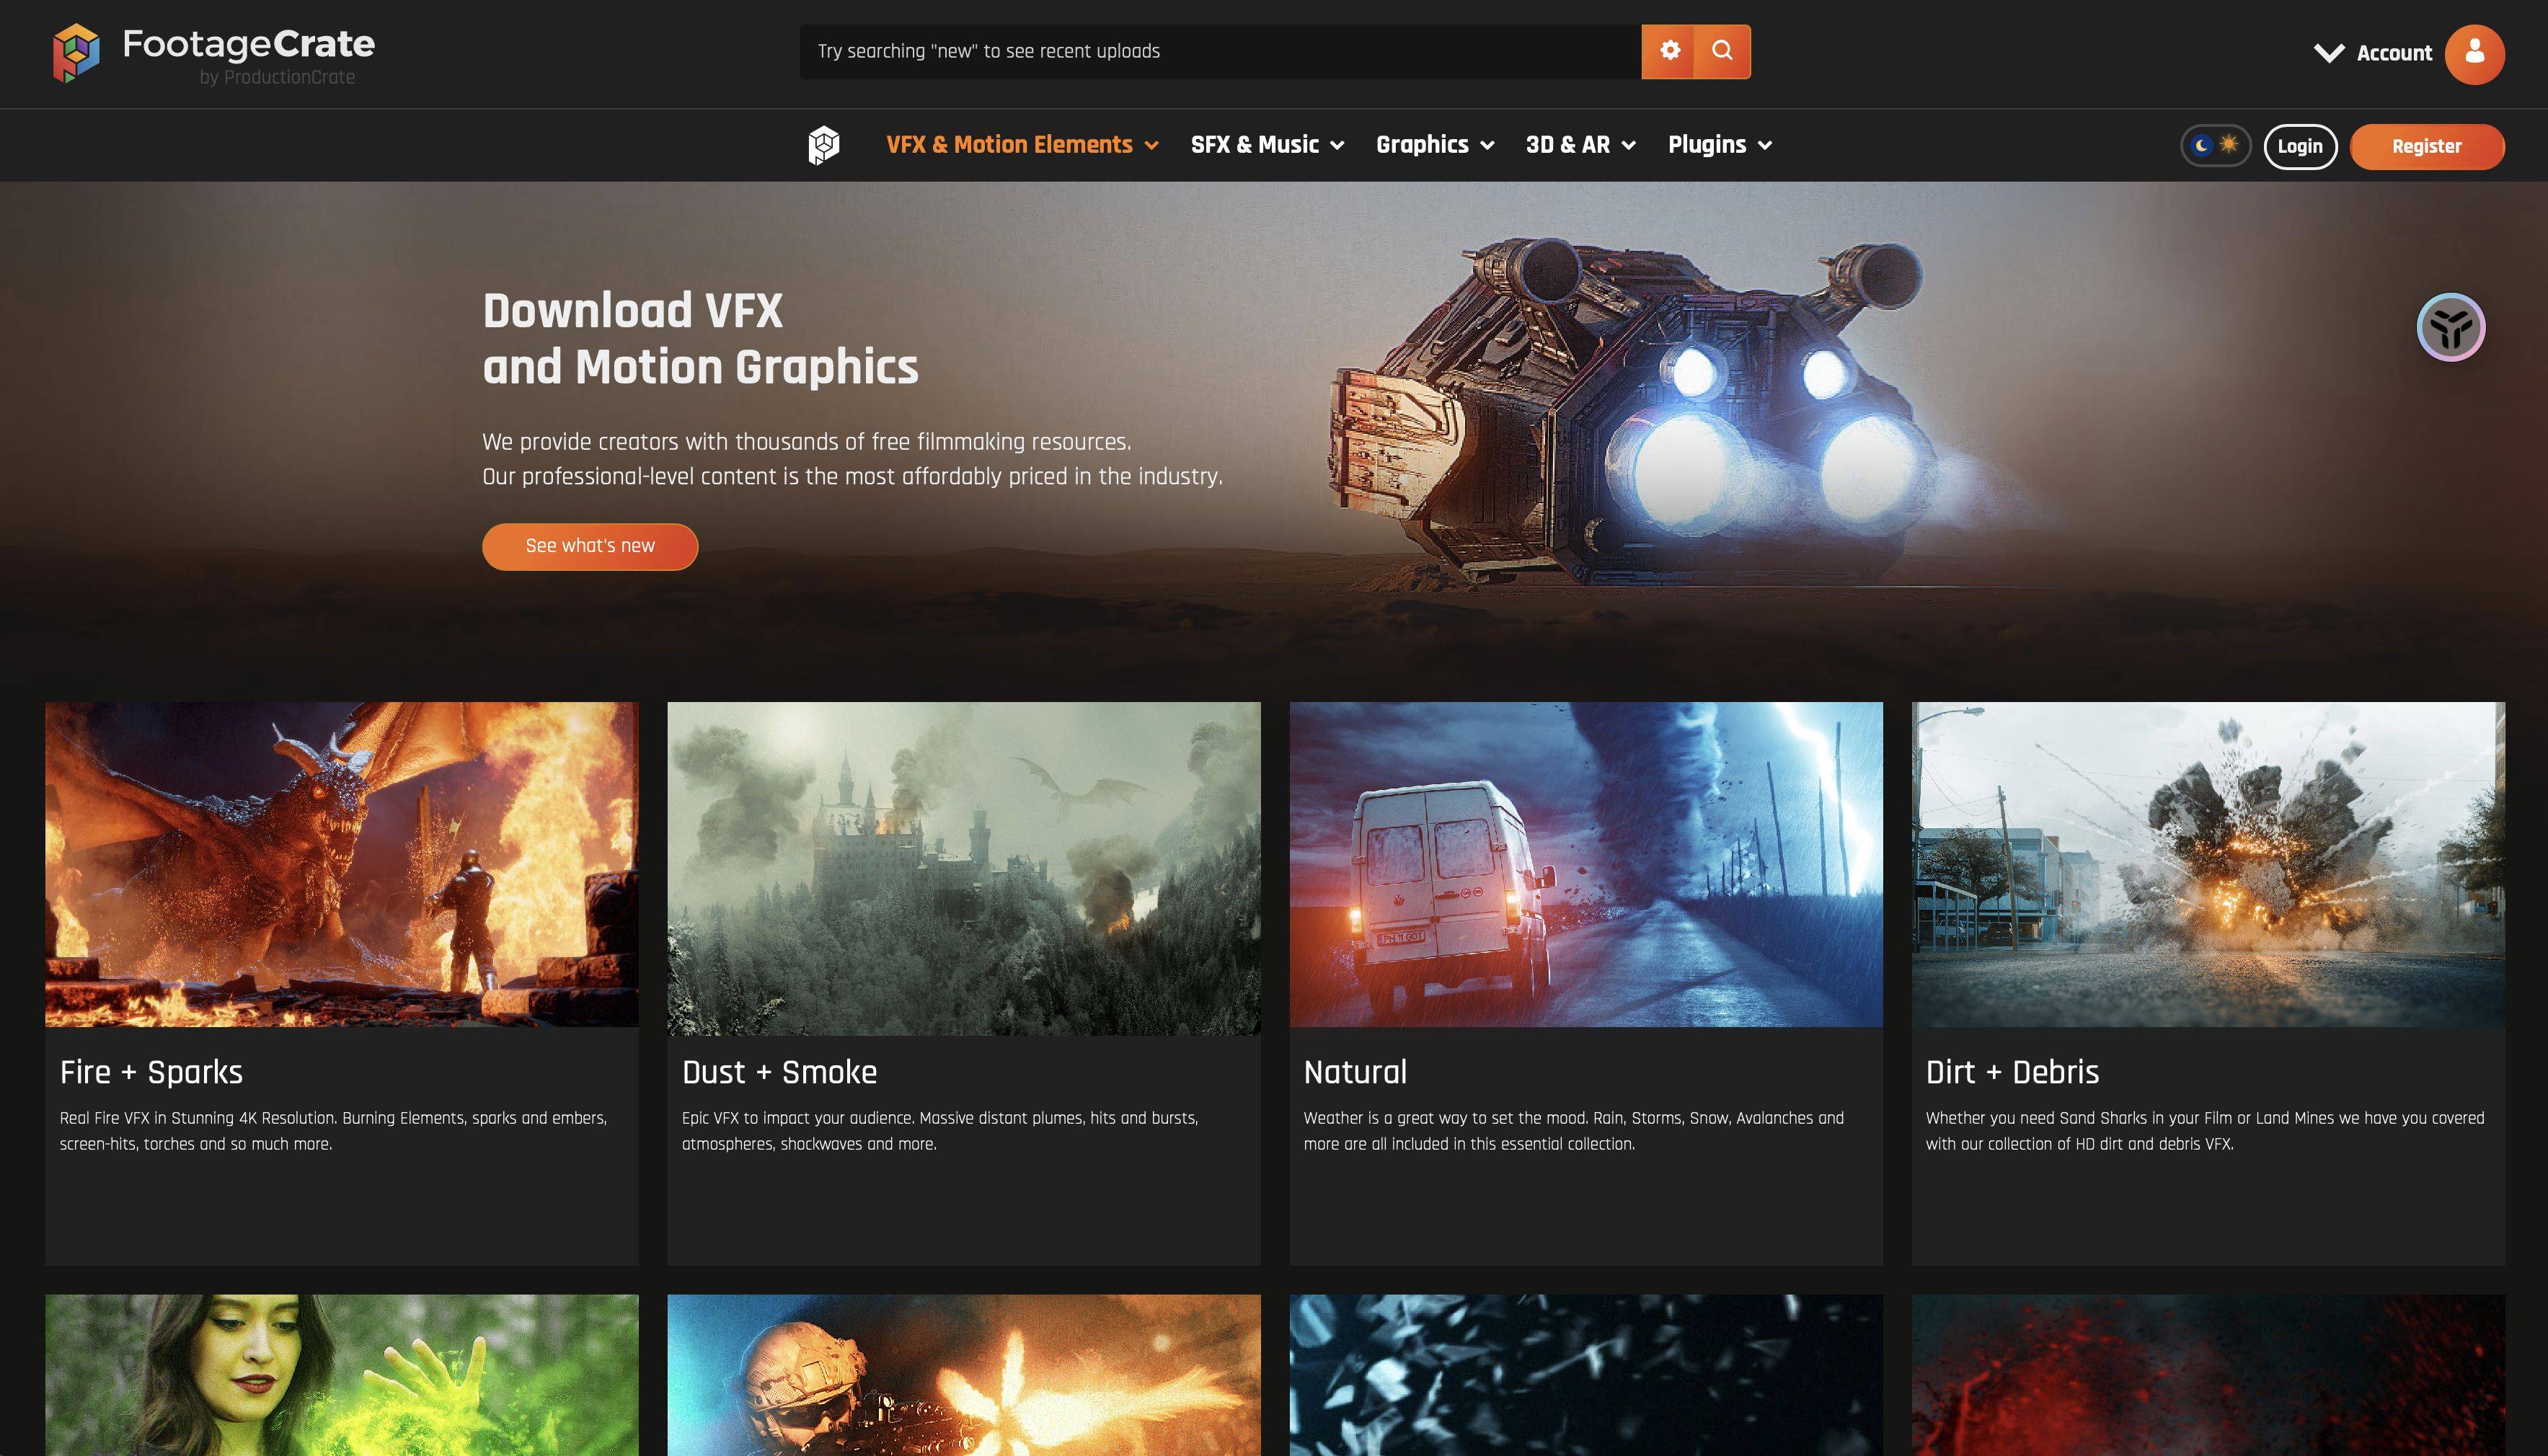Click the white cube home icon

pyautogui.click(x=823, y=145)
